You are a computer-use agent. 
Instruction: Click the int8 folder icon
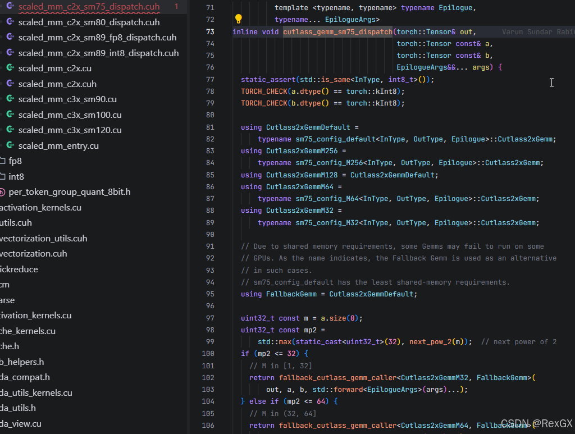coord(3,176)
